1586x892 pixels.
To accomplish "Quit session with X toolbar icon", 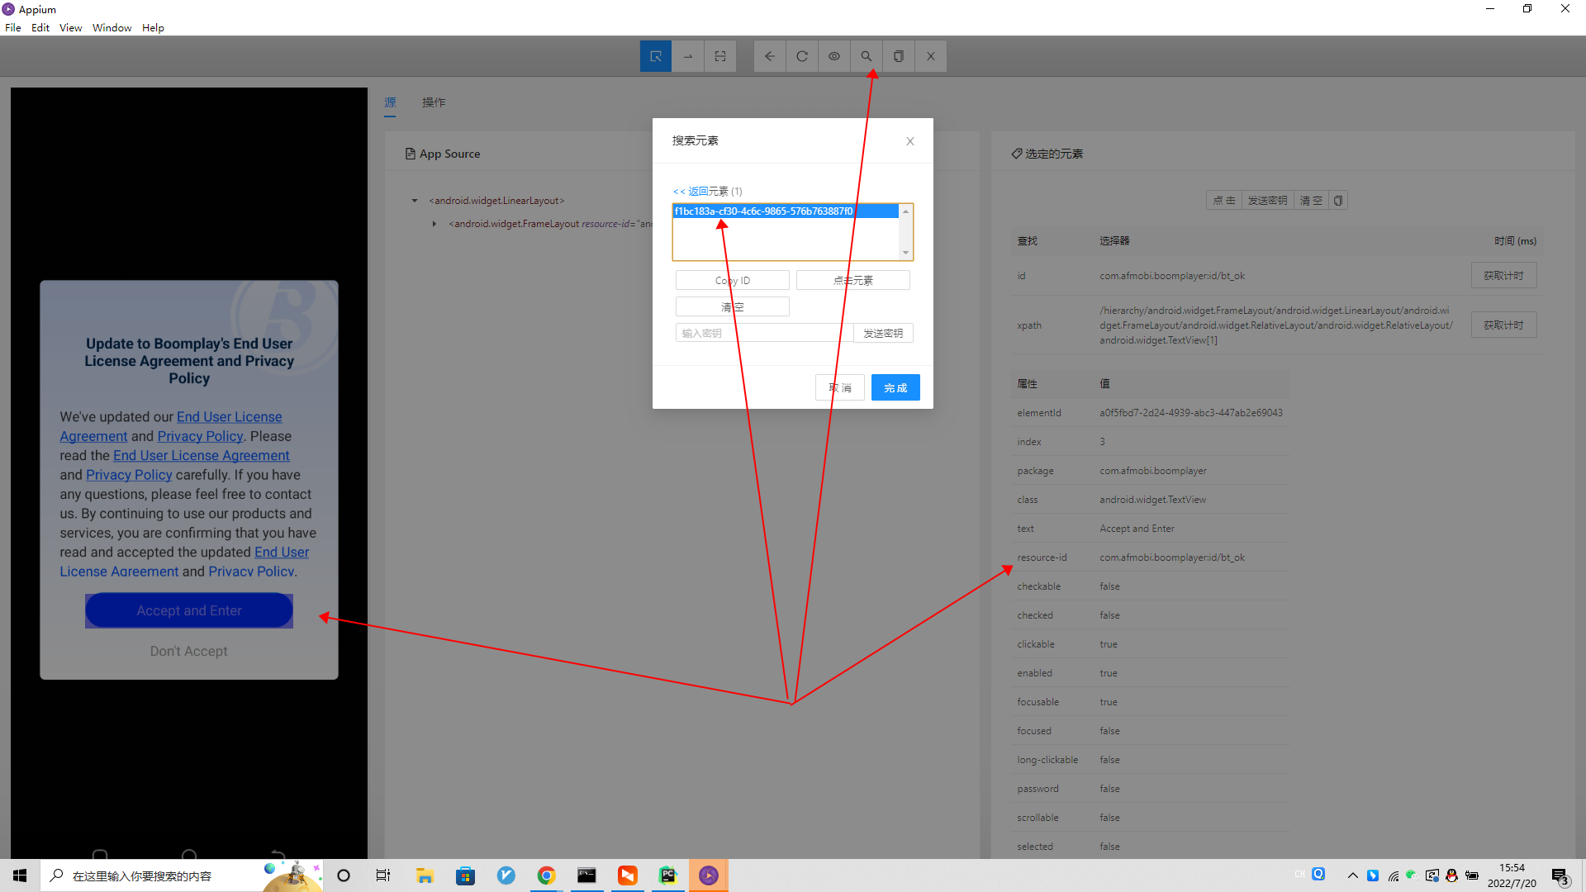I will click(931, 56).
